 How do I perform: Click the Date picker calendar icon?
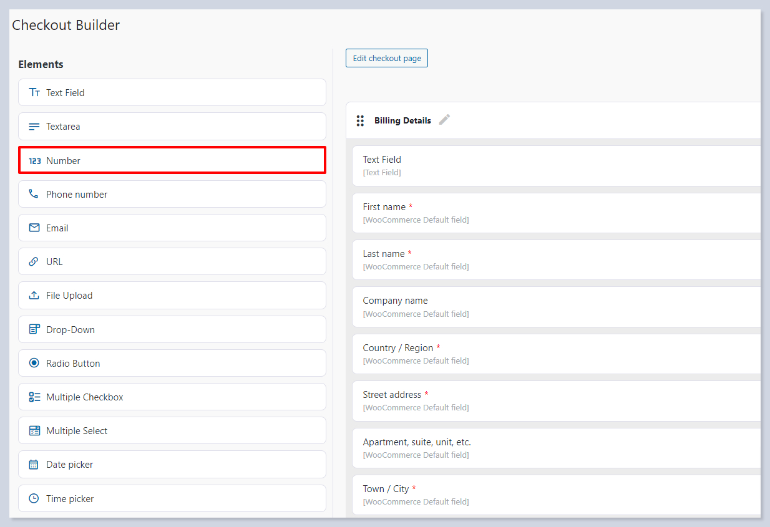[34, 465]
